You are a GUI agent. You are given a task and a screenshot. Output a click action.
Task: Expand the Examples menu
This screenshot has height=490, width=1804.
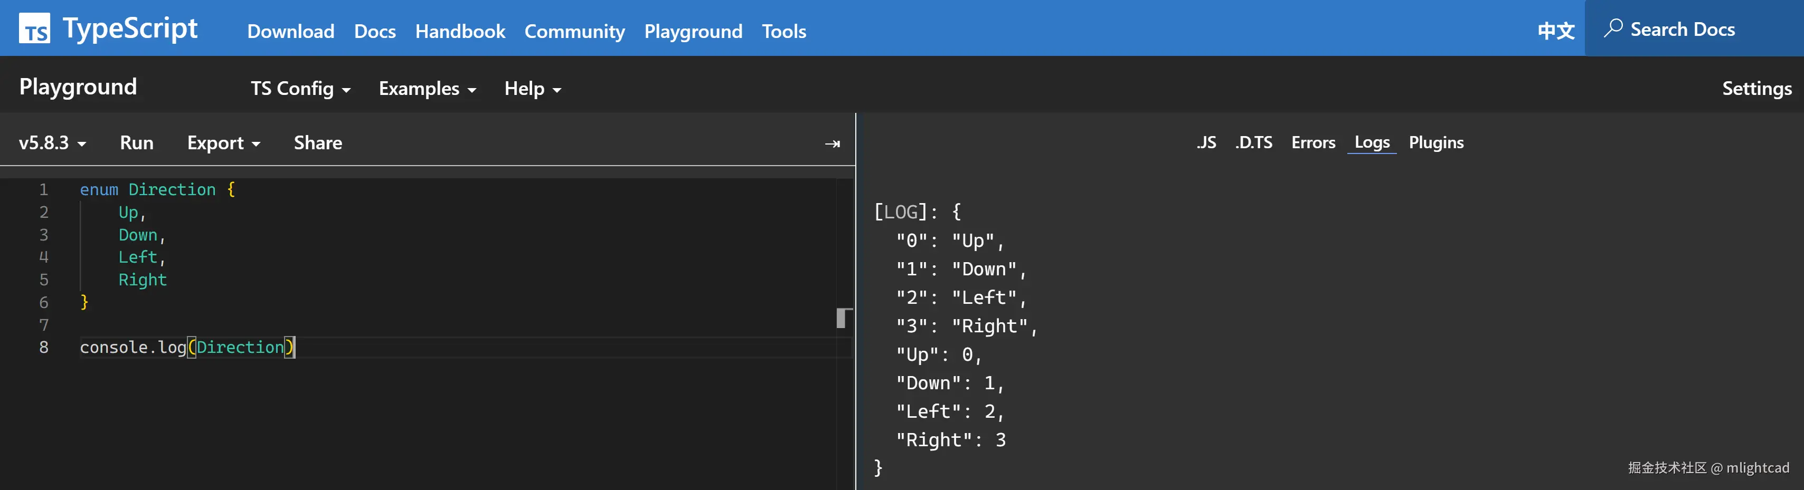pos(427,89)
